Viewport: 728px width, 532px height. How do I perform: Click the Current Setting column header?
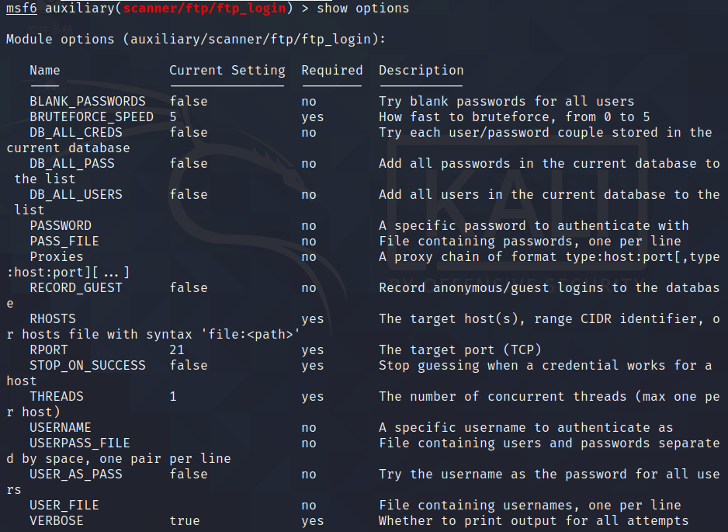click(x=227, y=70)
